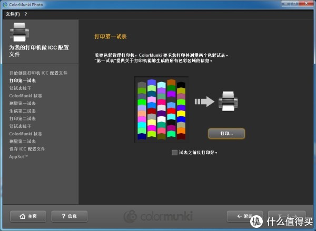Select the step 保存 ICC 配置文件

click(27, 149)
